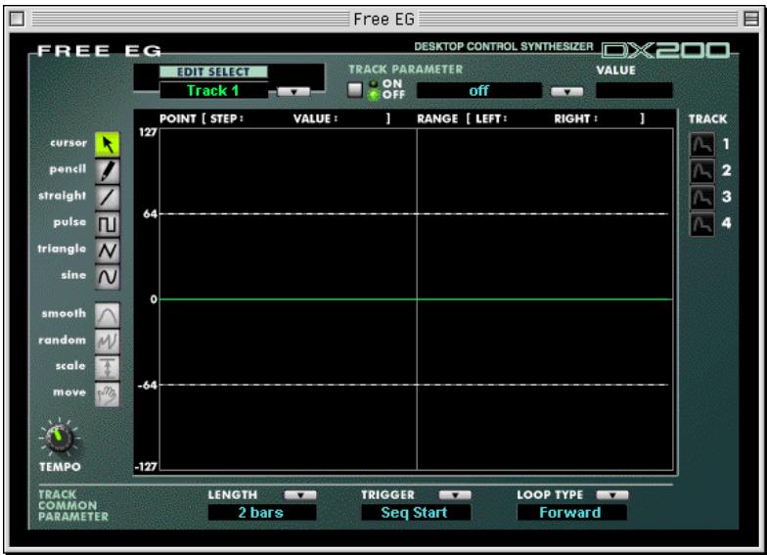Image resolution: width=767 pixels, height=555 pixels.
Task: Select track 3 envelope icon
Action: click(702, 198)
